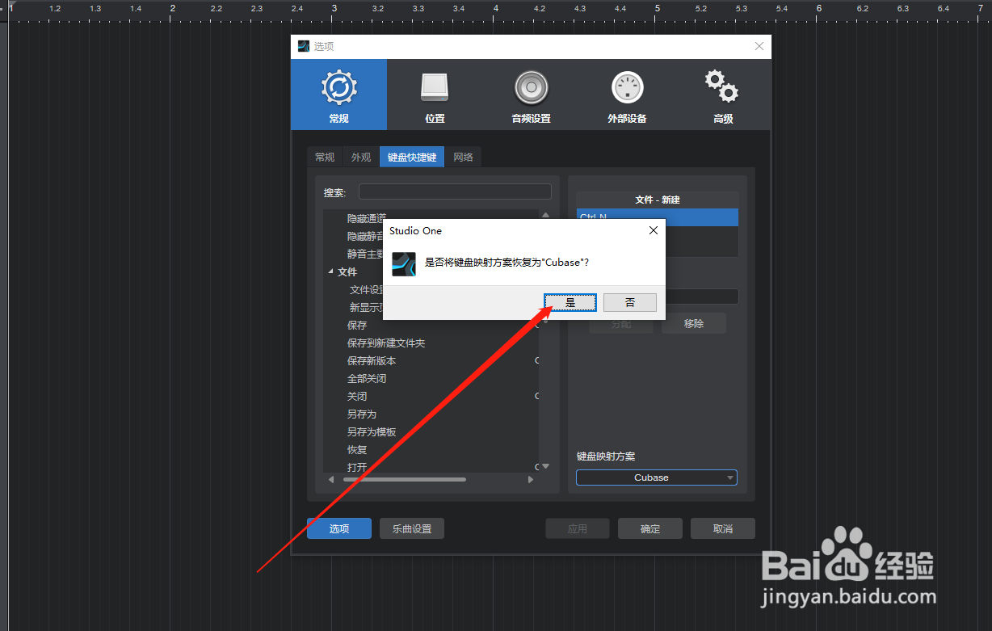Close the Studio One confirmation dialog
Viewport: 992px width, 631px height.
point(654,230)
